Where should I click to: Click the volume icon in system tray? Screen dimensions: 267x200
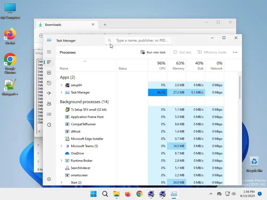(x=234, y=194)
